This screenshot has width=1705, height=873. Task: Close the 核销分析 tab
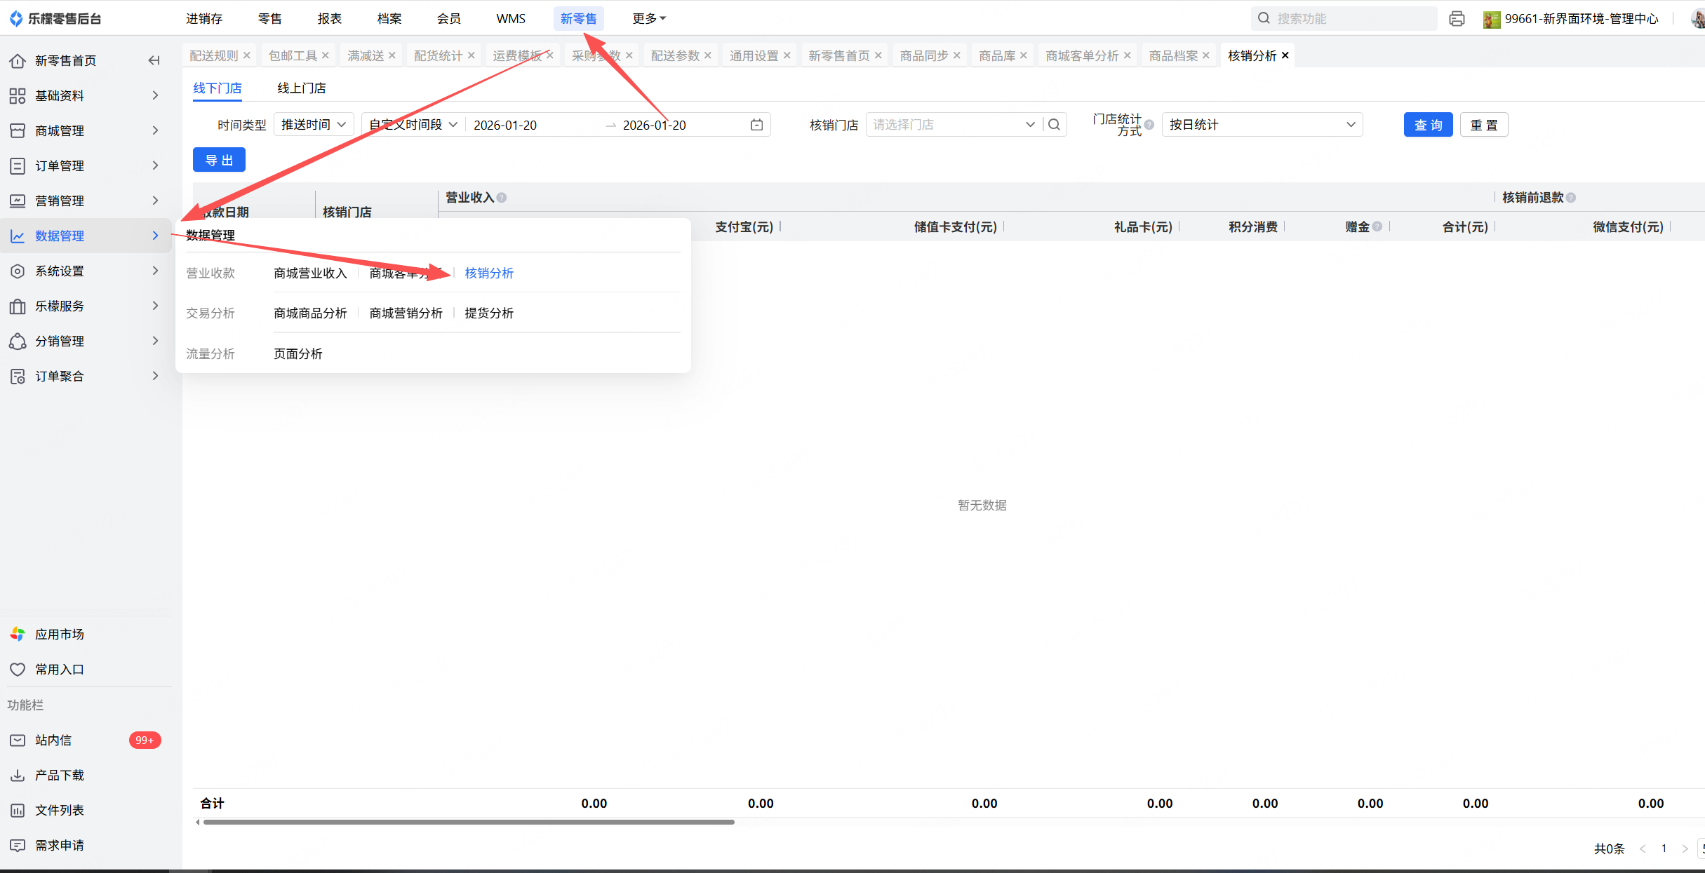(1285, 55)
